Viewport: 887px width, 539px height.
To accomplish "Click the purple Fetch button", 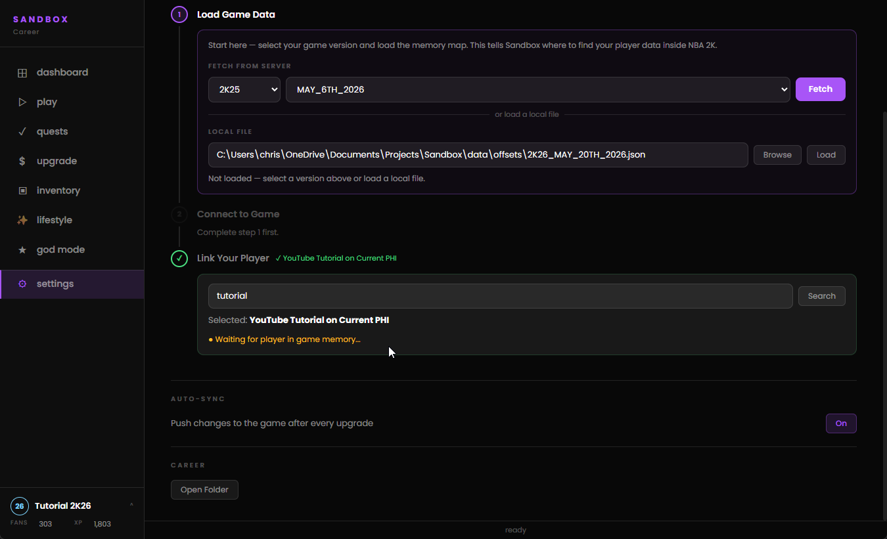I will point(820,89).
